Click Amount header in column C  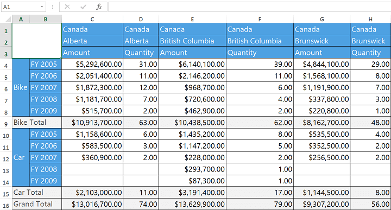92,53
